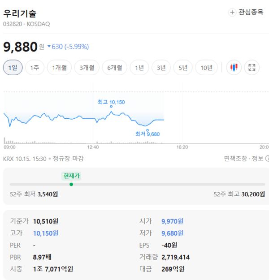Select the 1년 period tab
Screen dimensions: 269x280
[x=139, y=68]
